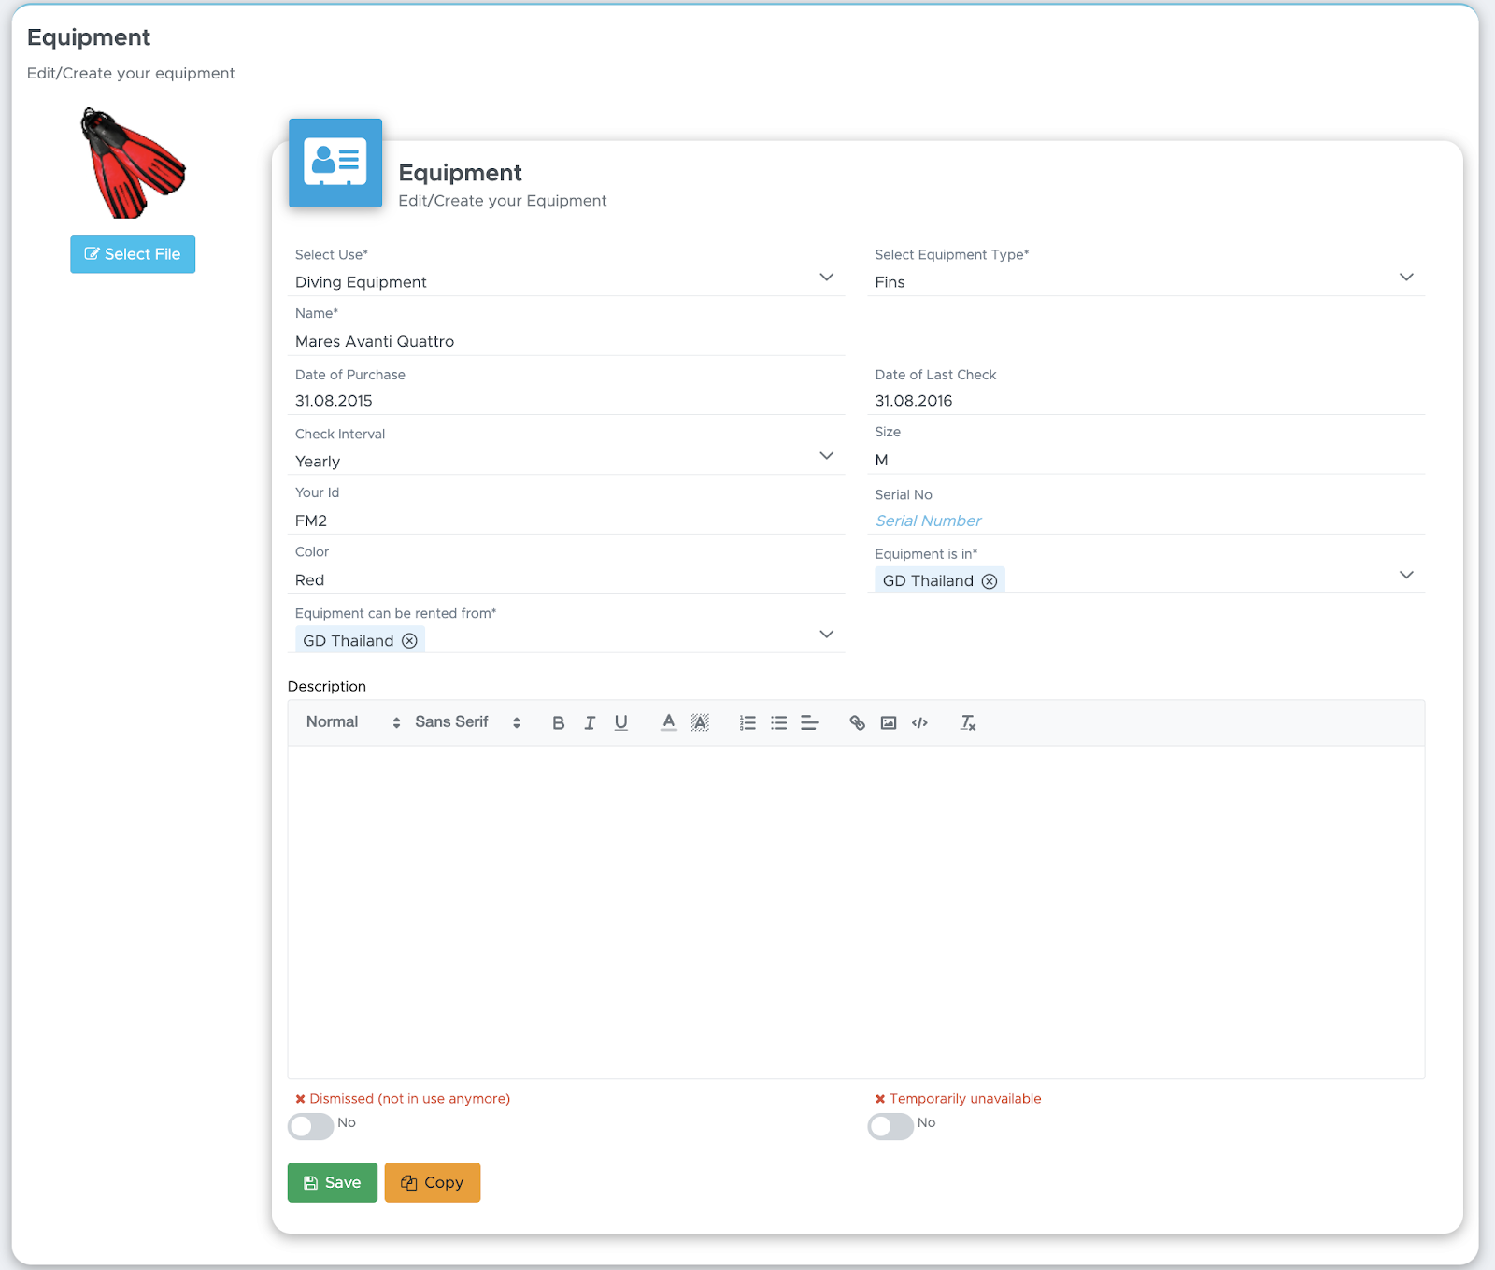
Task: Click the Your Id field showing FM2
Action: click(566, 521)
